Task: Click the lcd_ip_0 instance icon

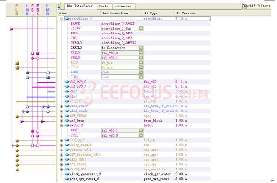Action: (67, 140)
